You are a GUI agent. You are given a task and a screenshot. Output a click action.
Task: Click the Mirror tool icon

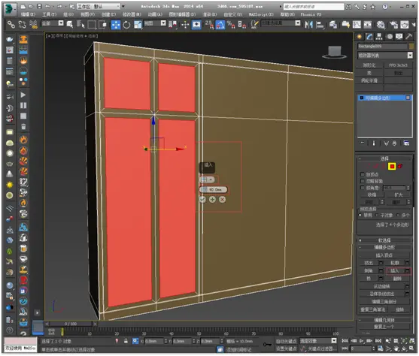308,25
